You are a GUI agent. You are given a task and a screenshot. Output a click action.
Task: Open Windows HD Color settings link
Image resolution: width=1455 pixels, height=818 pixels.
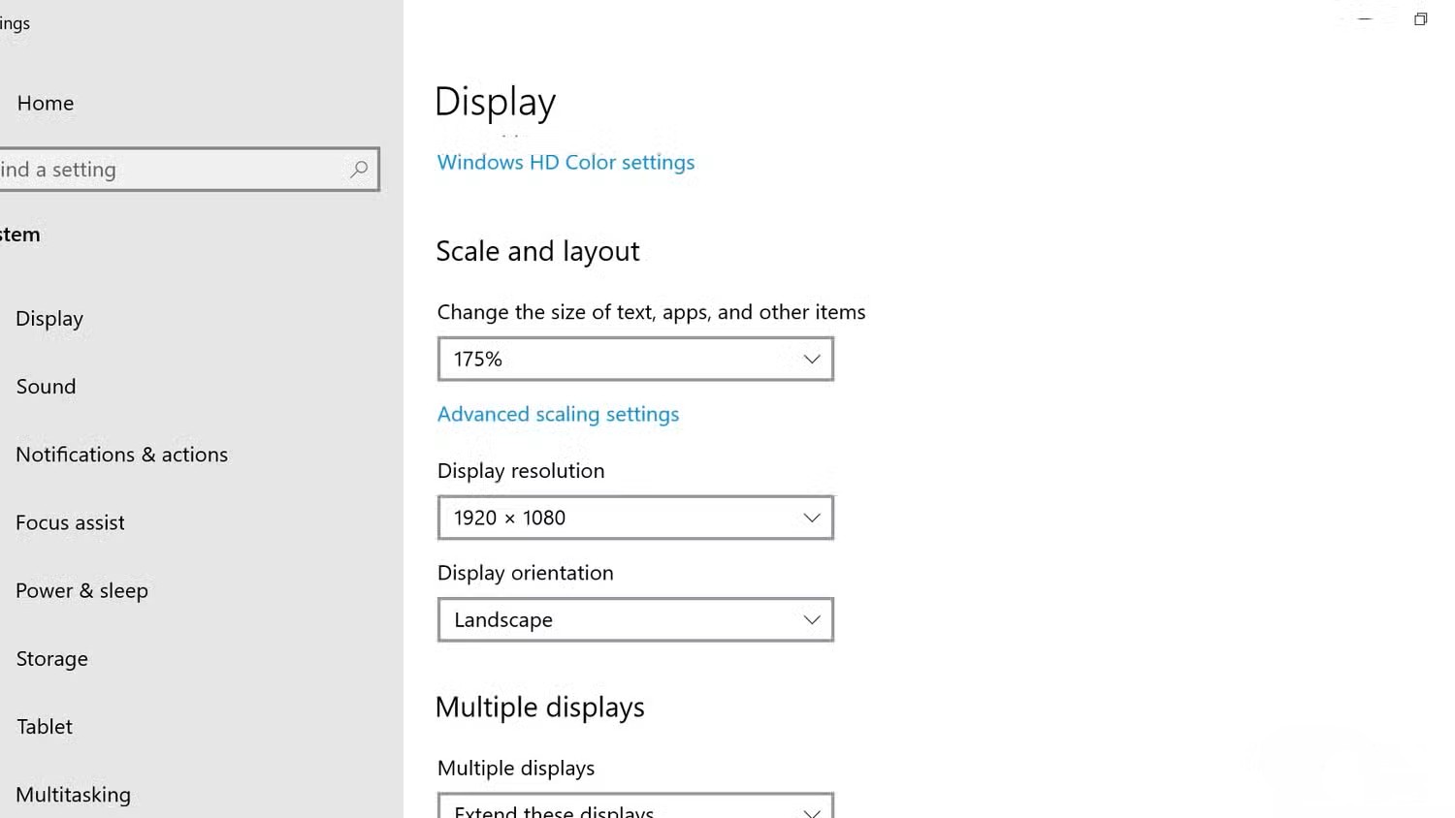pyautogui.click(x=566, y=163)
